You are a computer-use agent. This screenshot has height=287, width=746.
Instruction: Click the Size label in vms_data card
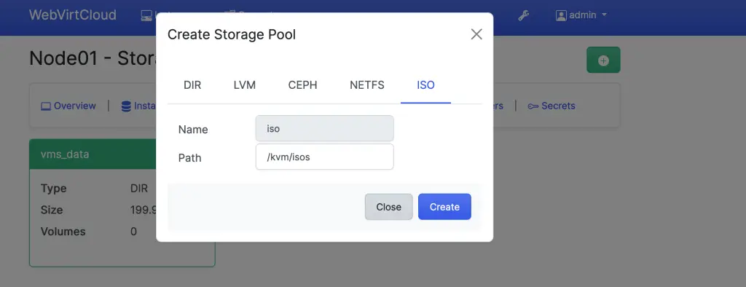point(52,210)
